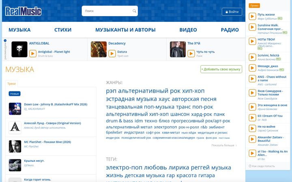Open Марк Субботин artist link
This screenshot has width=292, height=182.
click(267, 19)
